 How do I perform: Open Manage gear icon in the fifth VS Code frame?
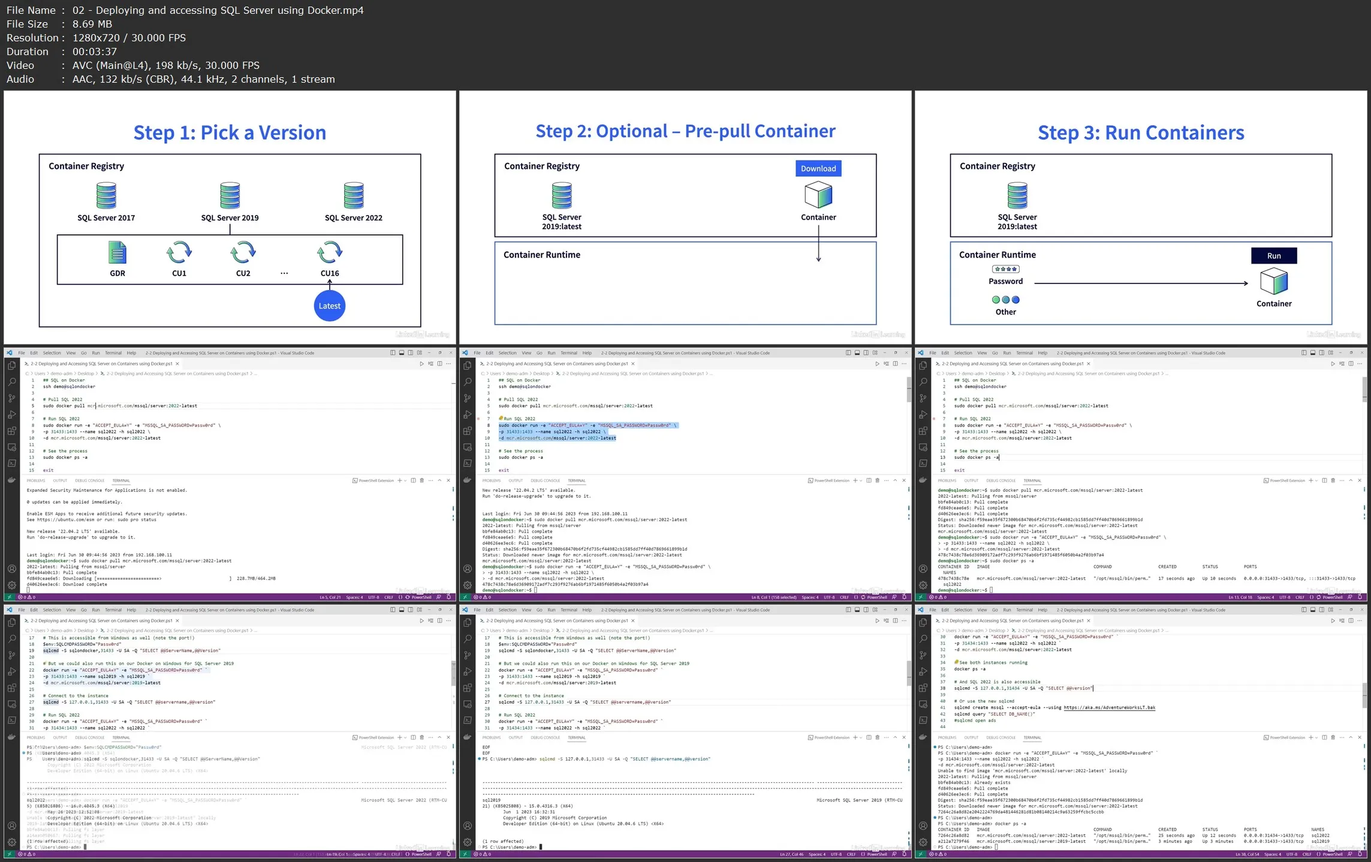point(467,842)
